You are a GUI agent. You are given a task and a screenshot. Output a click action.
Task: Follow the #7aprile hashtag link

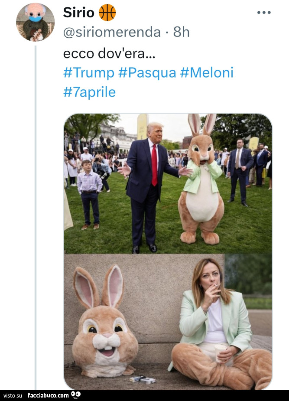click(89, 92)
